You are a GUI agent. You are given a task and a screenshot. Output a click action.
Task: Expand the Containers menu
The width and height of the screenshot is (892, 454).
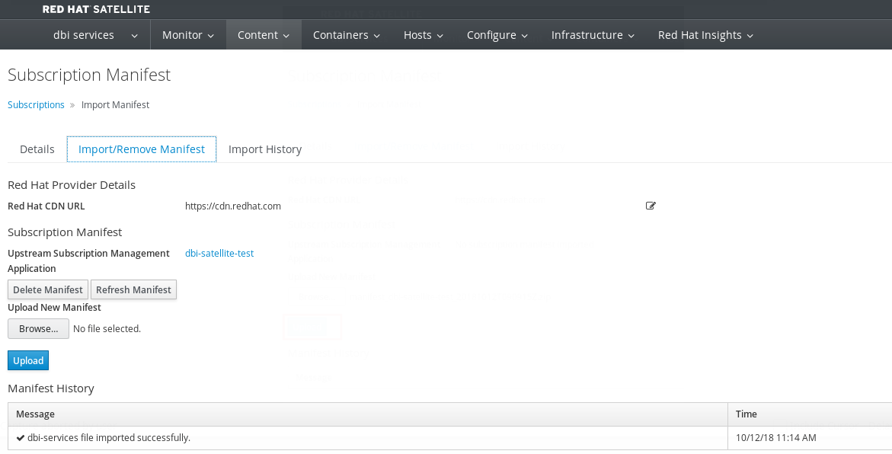tap(347, 35)
